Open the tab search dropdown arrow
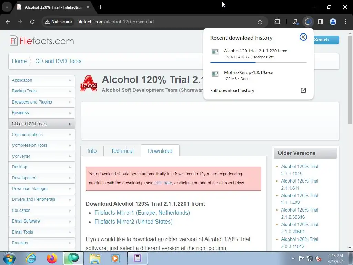Viewport: 353px width, 265px height. (x=7, y=7)
